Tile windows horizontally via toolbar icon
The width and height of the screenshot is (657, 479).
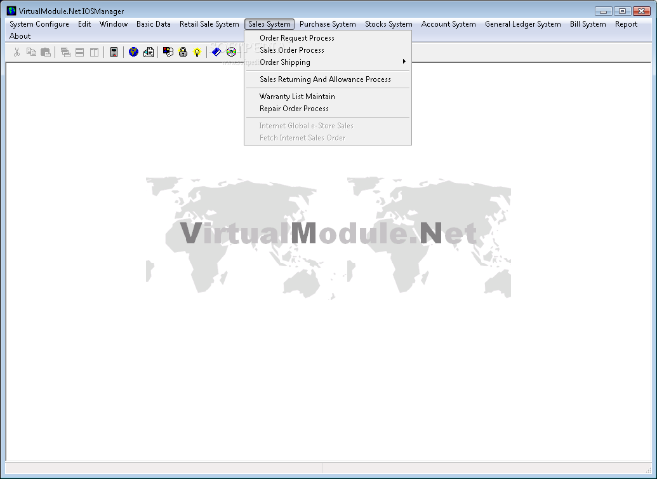(79, 52)
